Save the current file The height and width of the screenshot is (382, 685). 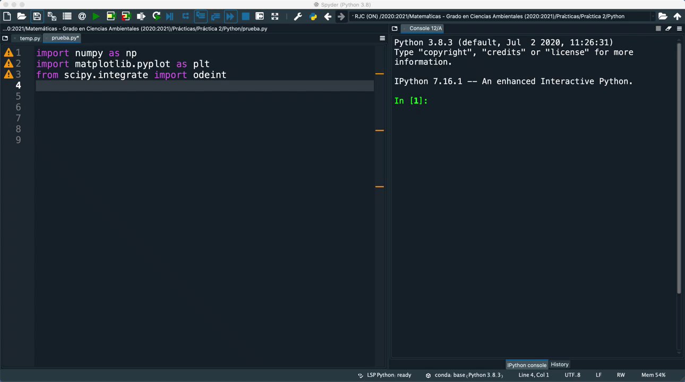pyautogui.click(x=37, y=16)
